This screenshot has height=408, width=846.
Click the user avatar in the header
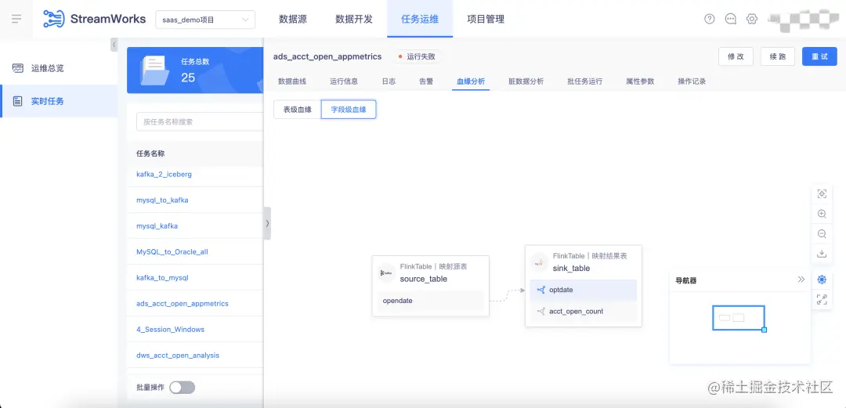[802, 20]
